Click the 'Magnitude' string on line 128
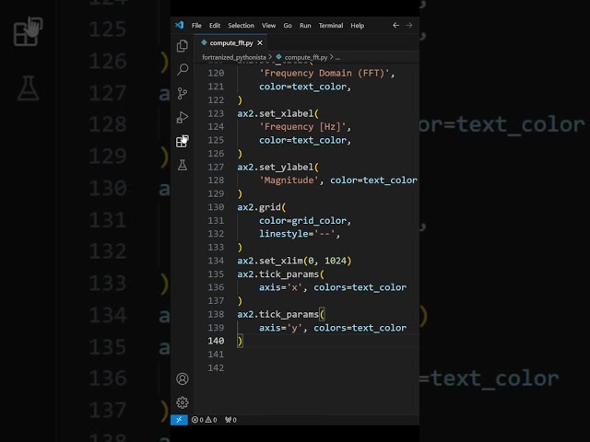 point(289,180)
